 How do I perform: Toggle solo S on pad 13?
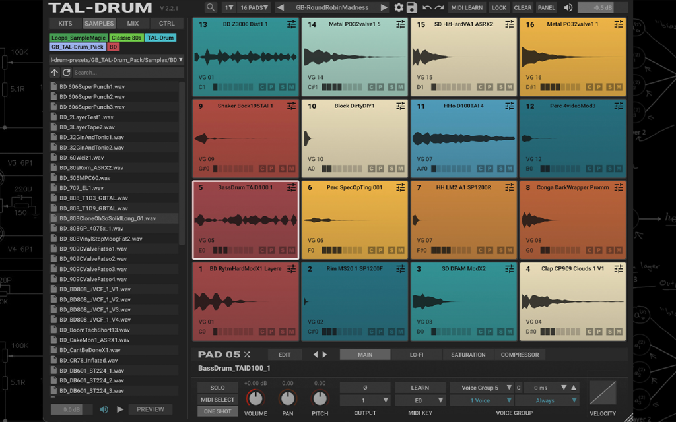[283, 87]
